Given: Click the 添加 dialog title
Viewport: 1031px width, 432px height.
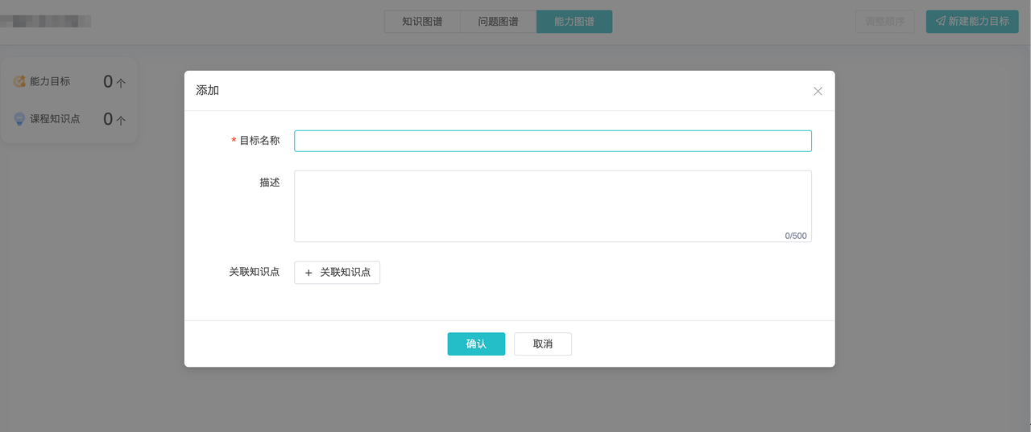Looking at the screenshot, I should (x=208, y=90).
